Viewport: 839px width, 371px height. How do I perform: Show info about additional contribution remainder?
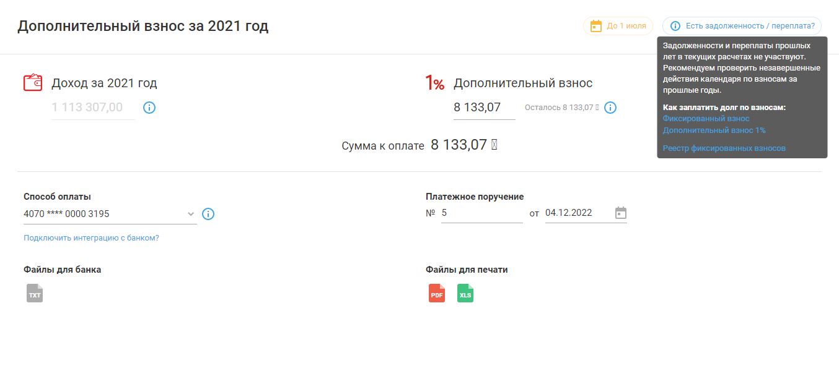click(610, 108)
